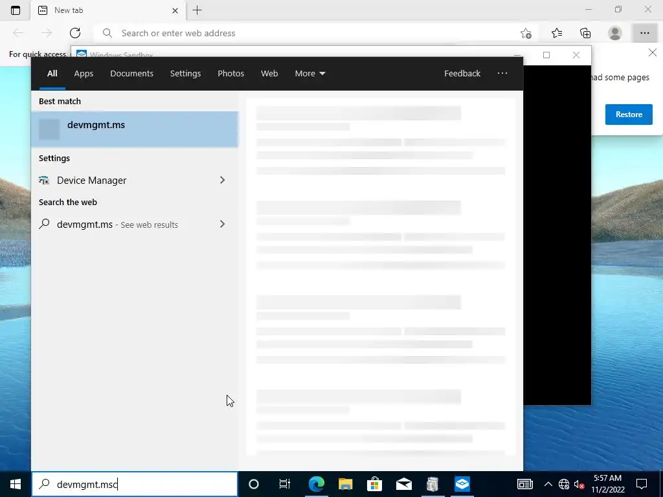Open the muted volume tray icon
Viewport: 663px width, 497px height.
click(x=579, y=484)
